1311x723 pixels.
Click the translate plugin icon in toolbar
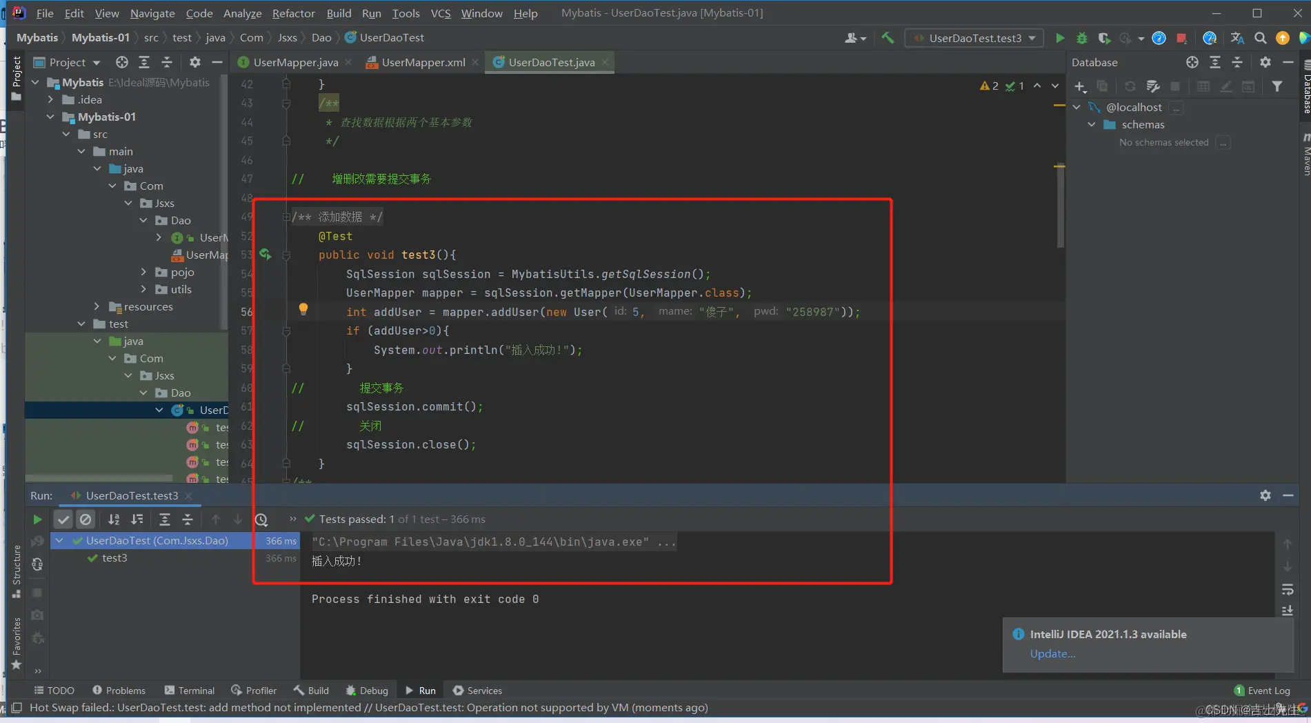[x=1237, y=38]
